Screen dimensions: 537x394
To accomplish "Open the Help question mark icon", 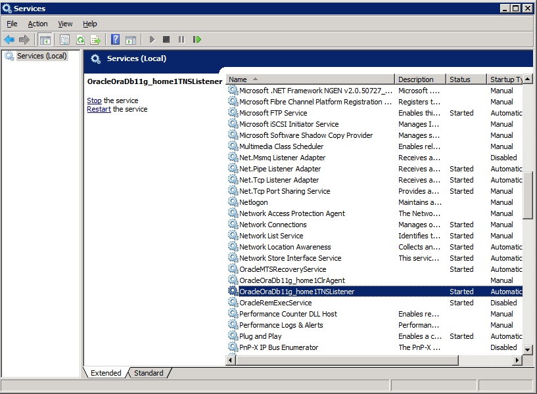I will pyautogui.click(x=116, y=39).
